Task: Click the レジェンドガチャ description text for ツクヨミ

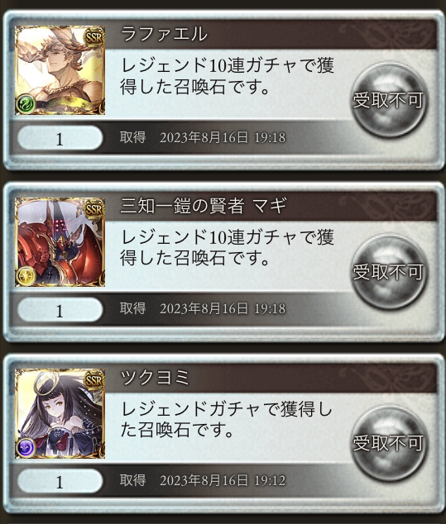Action: click(x=226, y=419)
